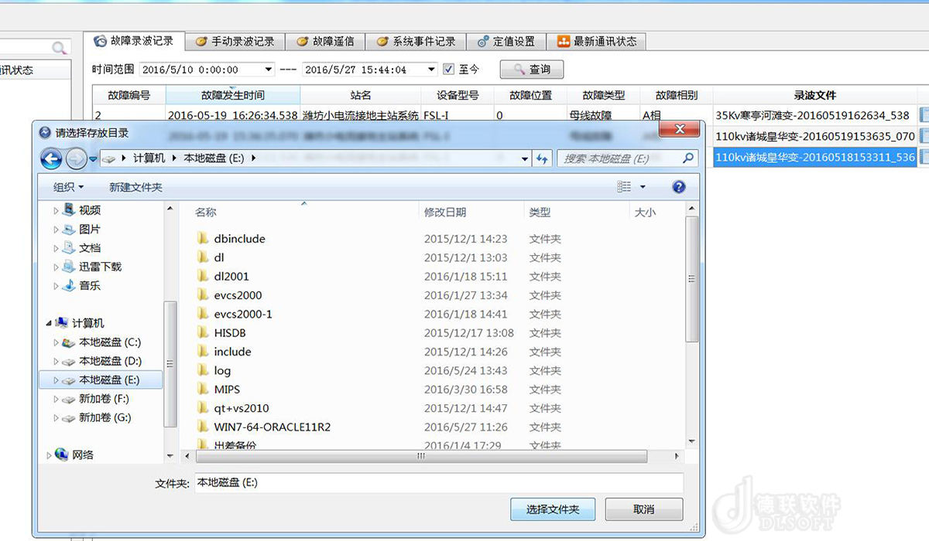Screen dimensions: 929x541
Task: Click the view mode icon in toolbar
Action: coord(624,187)
